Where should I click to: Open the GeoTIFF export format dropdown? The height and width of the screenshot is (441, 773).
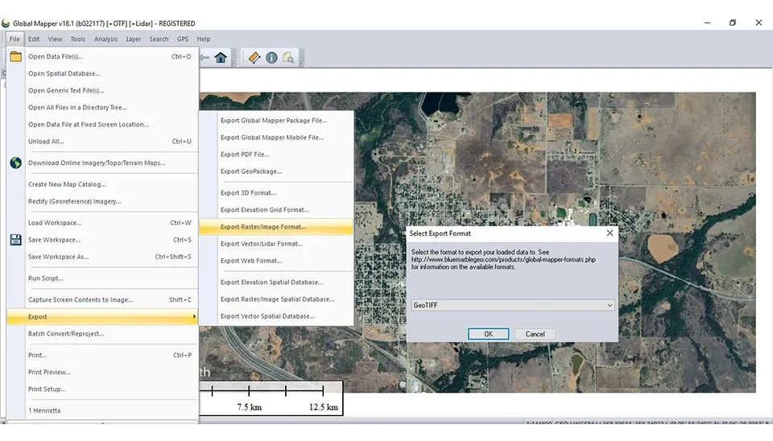click(610, 306)
